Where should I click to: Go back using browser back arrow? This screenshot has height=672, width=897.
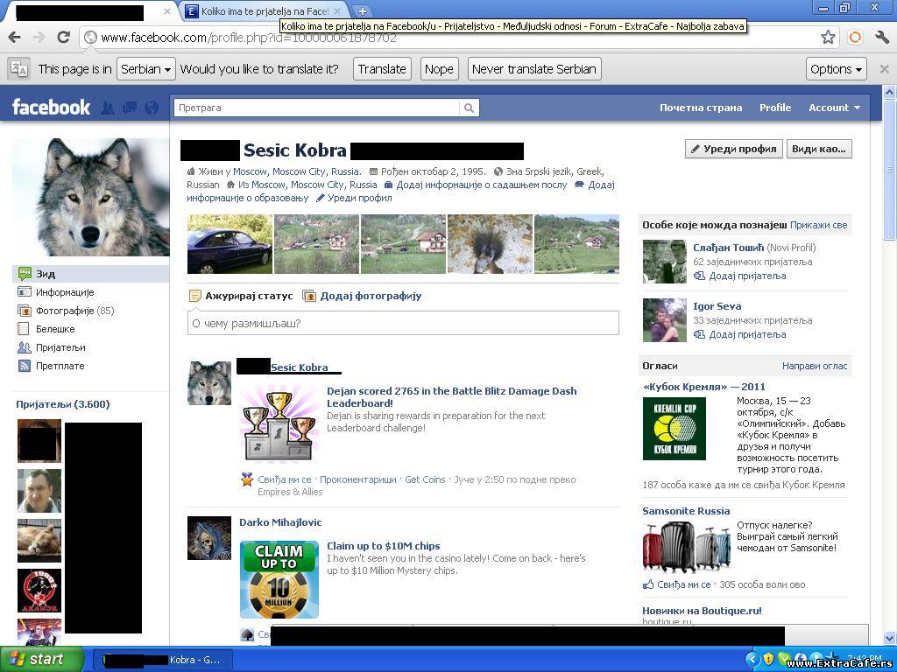15,38
